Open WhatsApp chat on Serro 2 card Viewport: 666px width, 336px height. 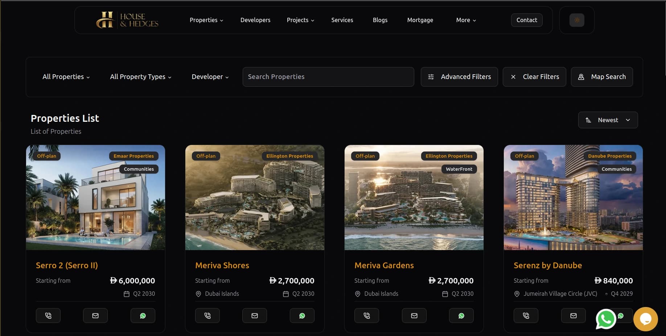coord(143,315)
